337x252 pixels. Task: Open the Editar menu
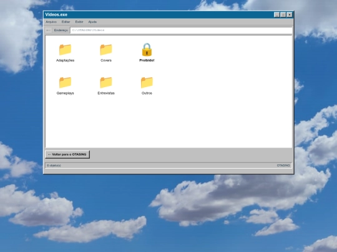coord(66,22)
